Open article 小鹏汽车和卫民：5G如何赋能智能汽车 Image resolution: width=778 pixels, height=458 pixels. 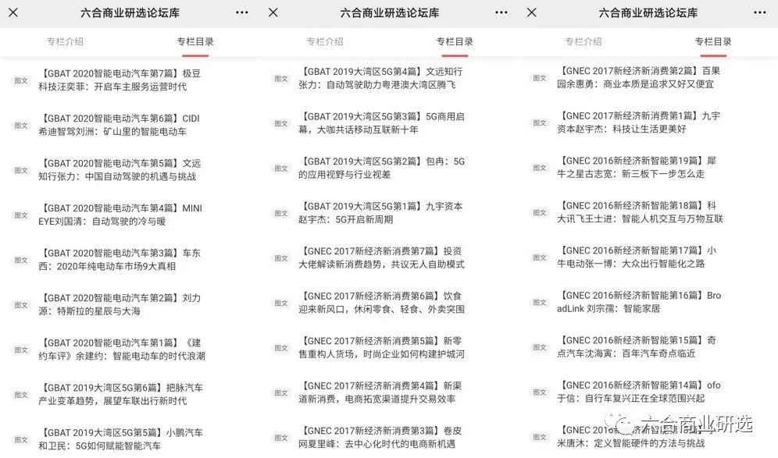[x=120, y=439]
